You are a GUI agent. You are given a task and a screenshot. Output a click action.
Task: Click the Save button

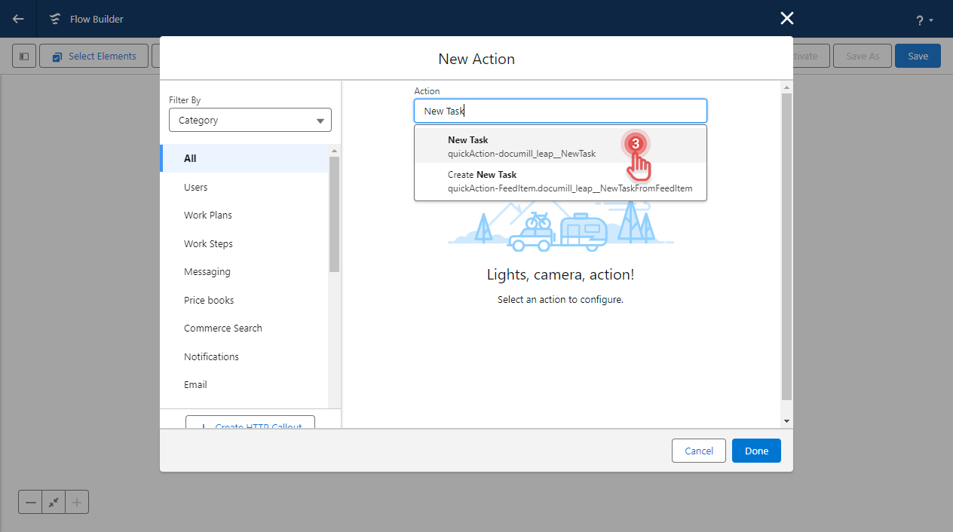coord(918,55)
